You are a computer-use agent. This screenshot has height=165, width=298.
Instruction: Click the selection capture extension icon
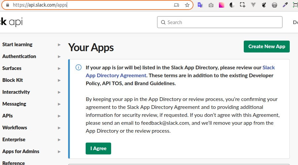pyautogui.click(x=242, y=5)
